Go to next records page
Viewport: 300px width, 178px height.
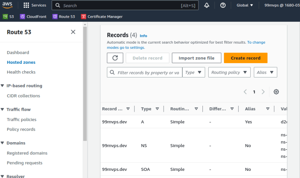coord(263,92)
